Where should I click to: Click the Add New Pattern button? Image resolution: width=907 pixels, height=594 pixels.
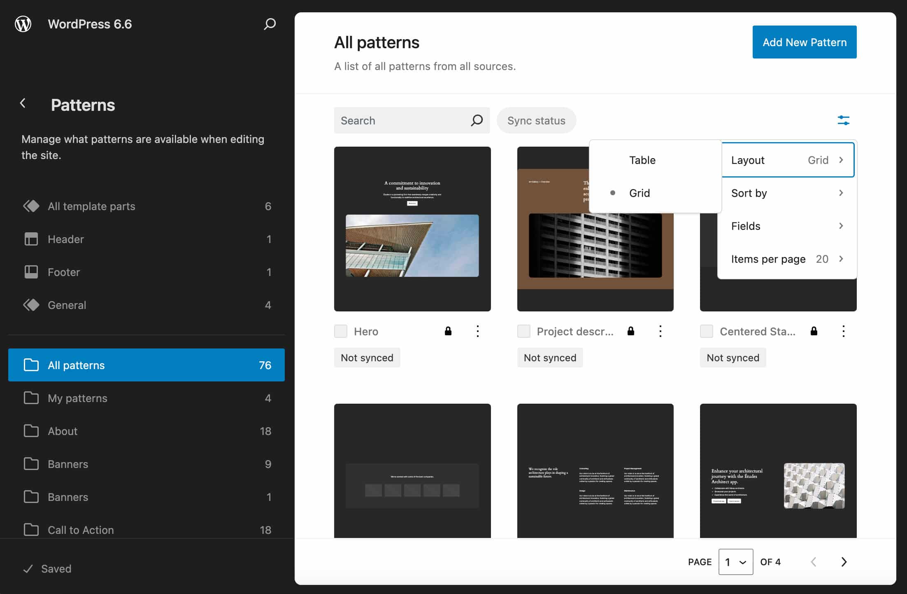tap(804, 42)
